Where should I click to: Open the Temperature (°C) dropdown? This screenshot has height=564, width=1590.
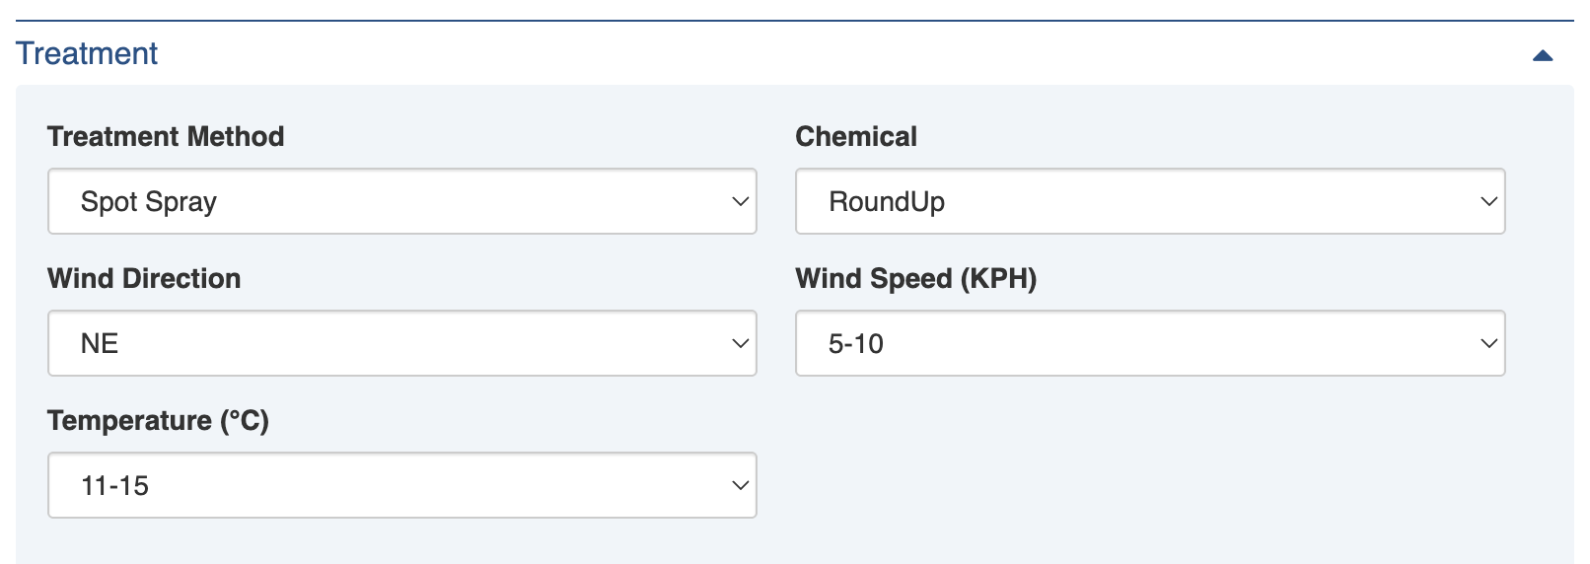click(x=401, y=485)
